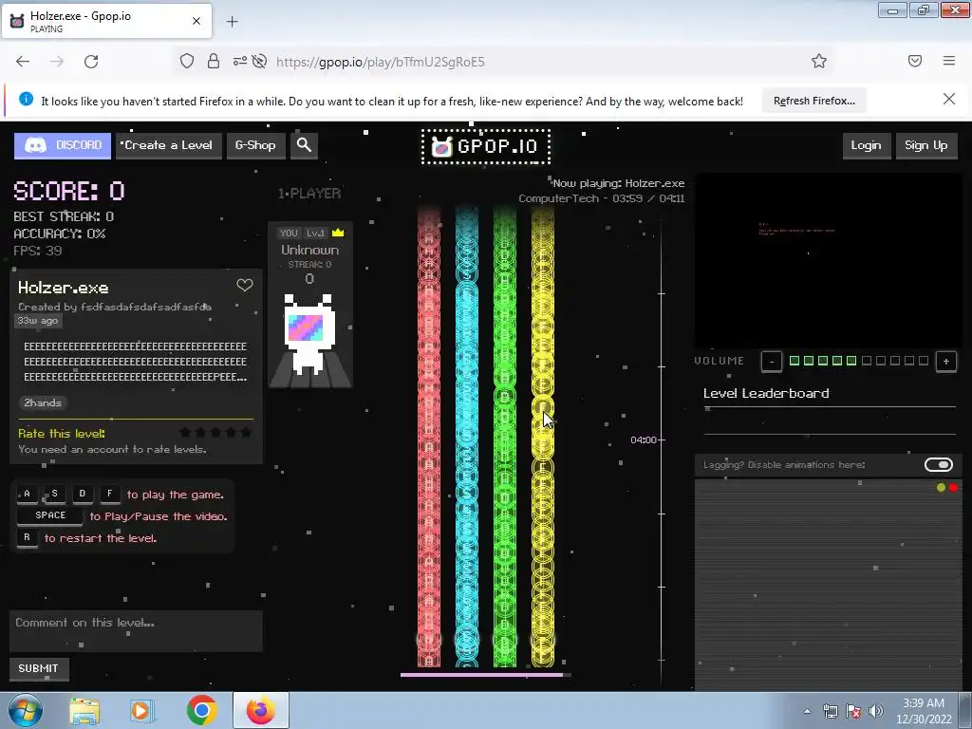Click the Login button
This screenshot has height=729, width=972.
coord(866,145)
